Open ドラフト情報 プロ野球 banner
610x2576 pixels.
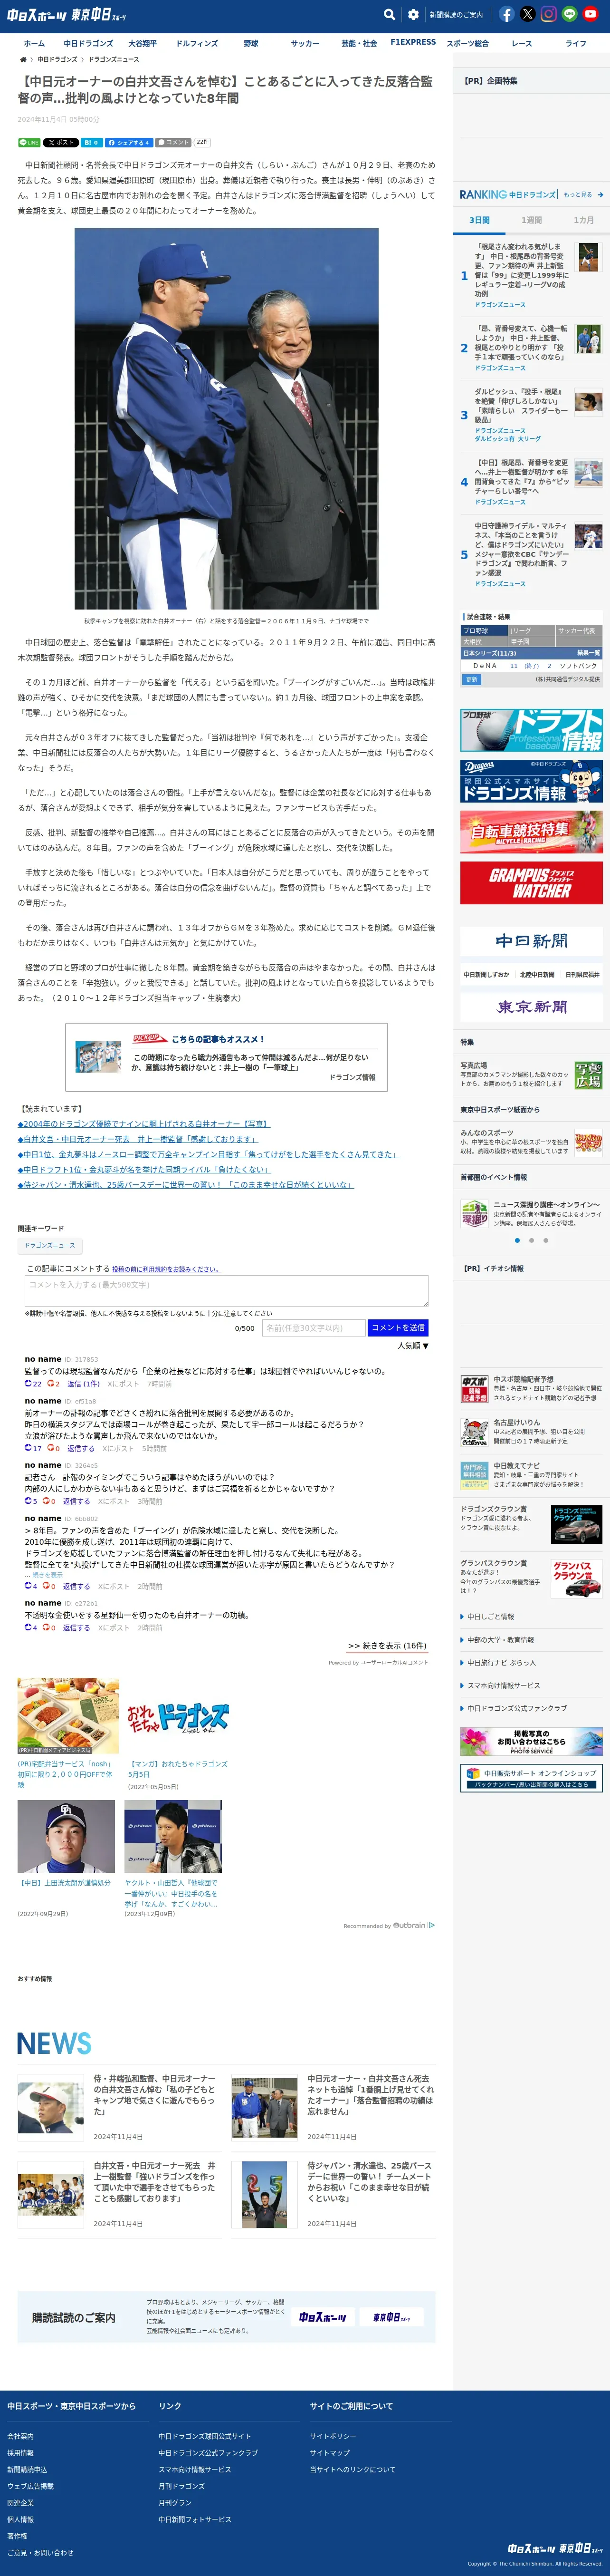531,730
